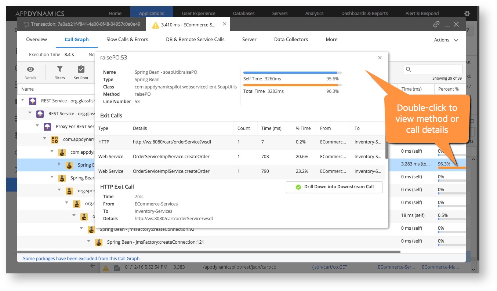Open DB & Remote Service Calls tab
The height and width of the screenshot is (291, 497).
[195, 39]
